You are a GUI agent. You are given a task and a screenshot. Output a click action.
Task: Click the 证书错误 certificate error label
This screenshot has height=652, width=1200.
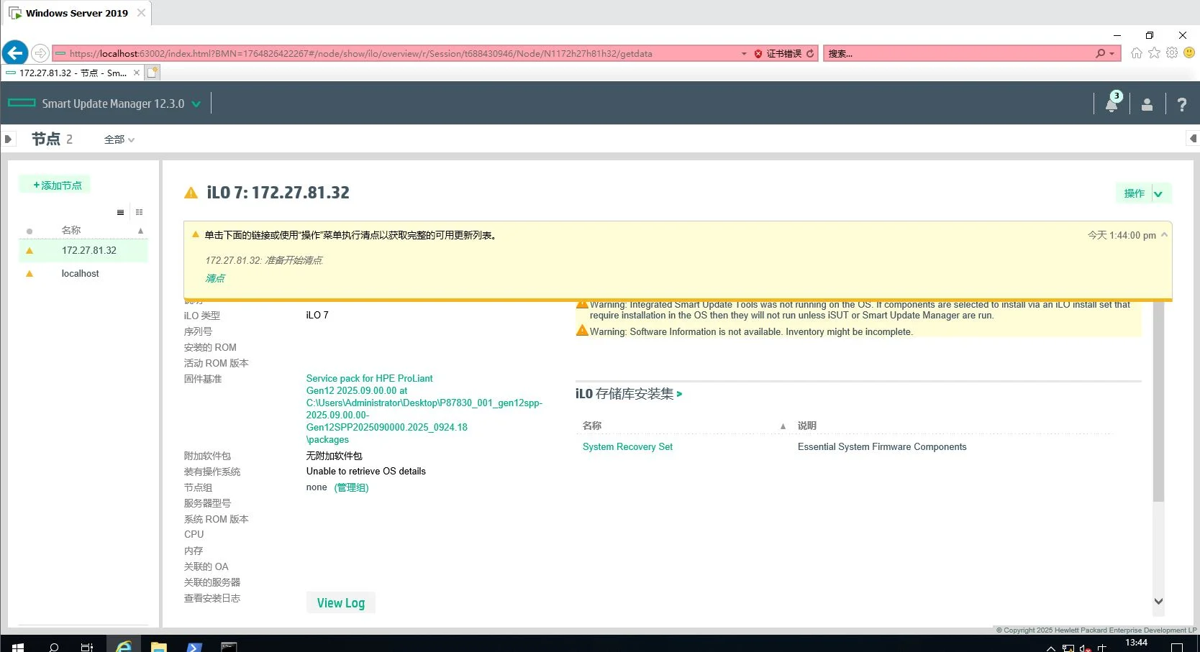pos(783,54)
